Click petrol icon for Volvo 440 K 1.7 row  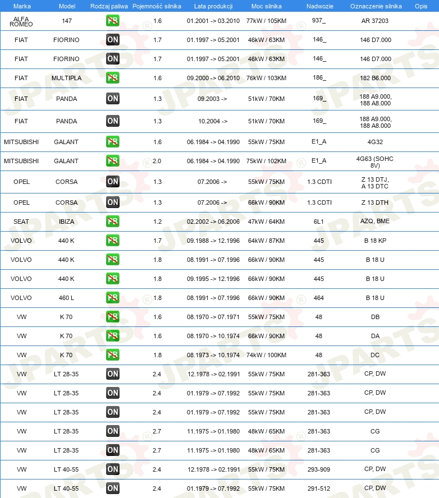[x=112, y=241]
